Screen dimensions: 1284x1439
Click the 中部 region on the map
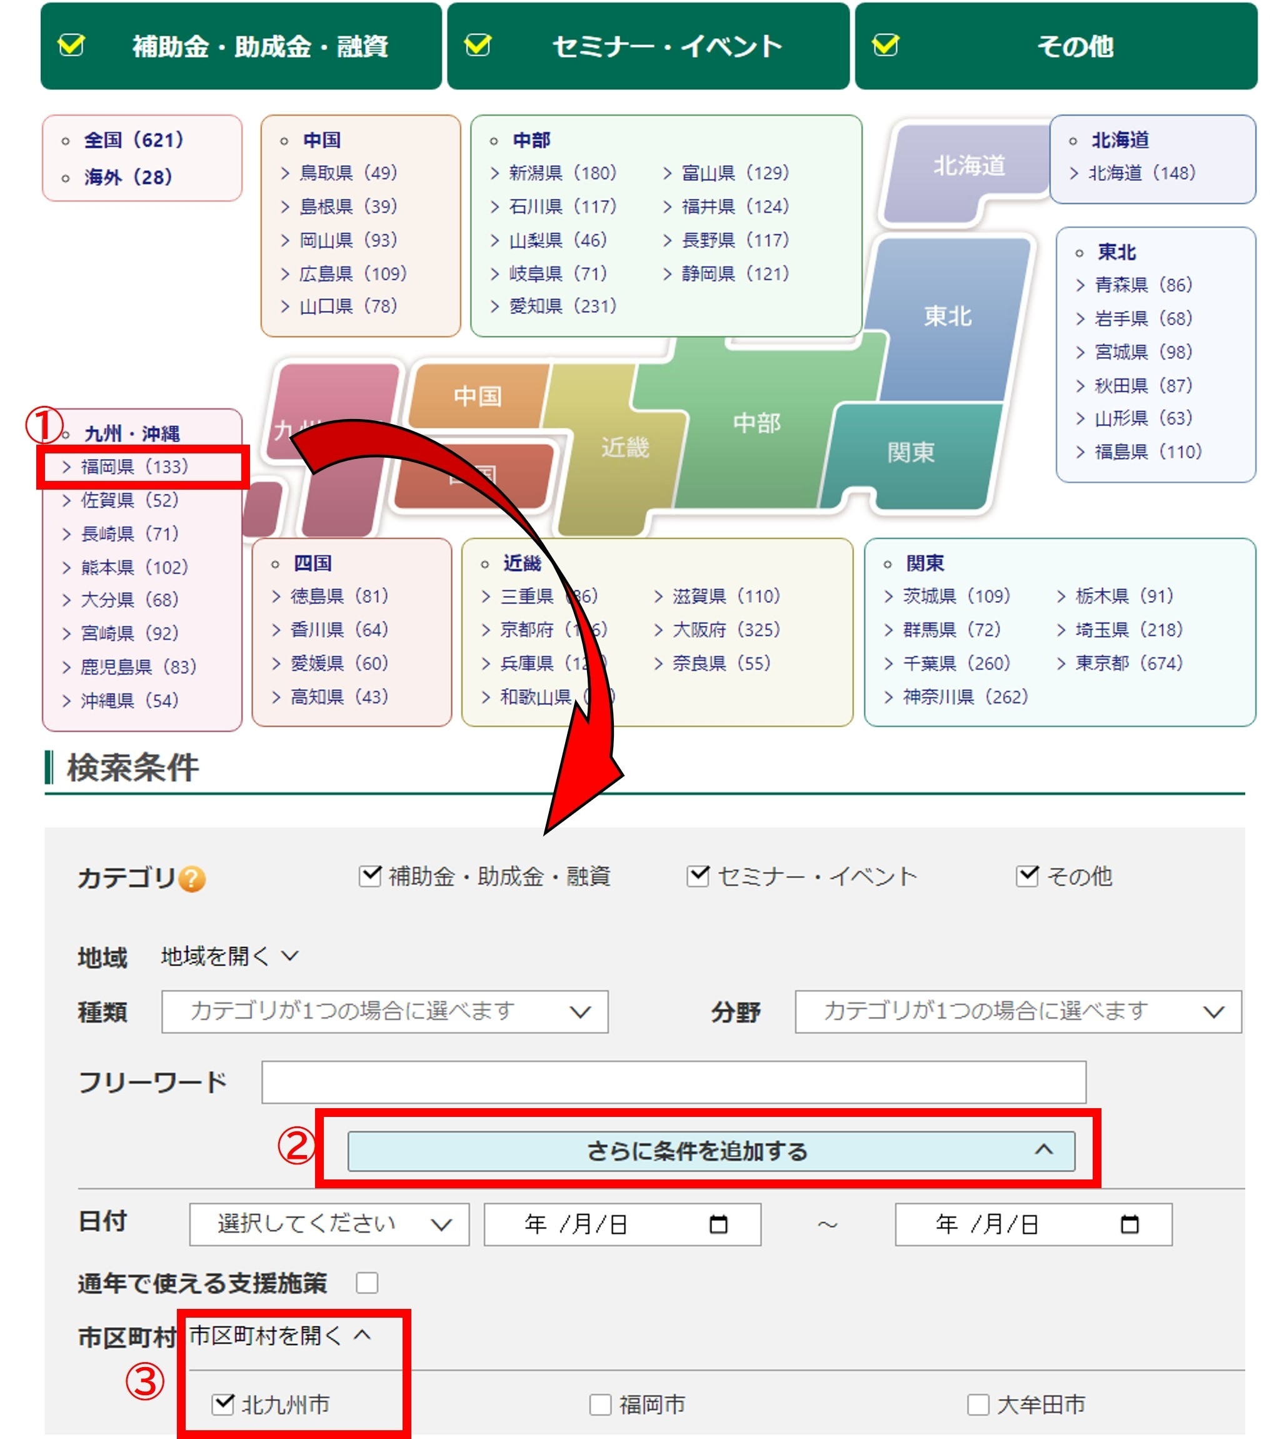tap(756, 423)
